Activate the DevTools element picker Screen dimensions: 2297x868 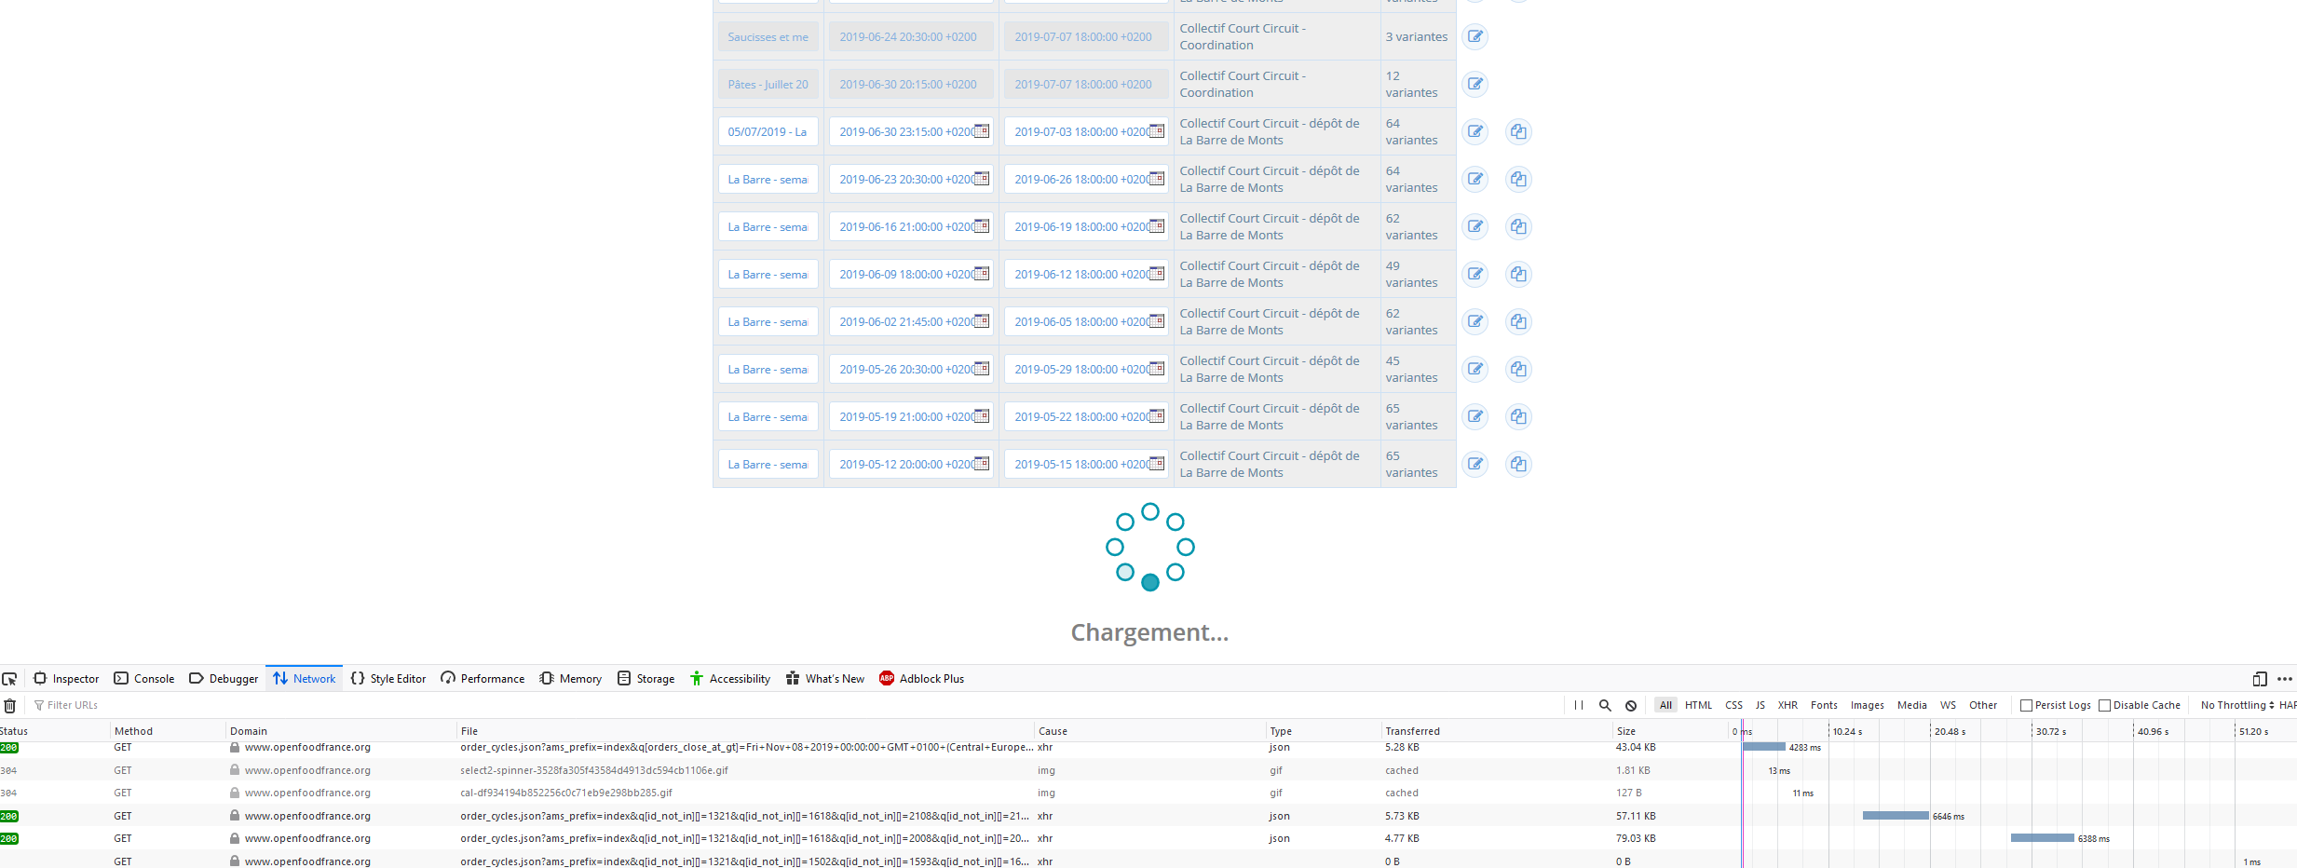click(x=10, y=679)
